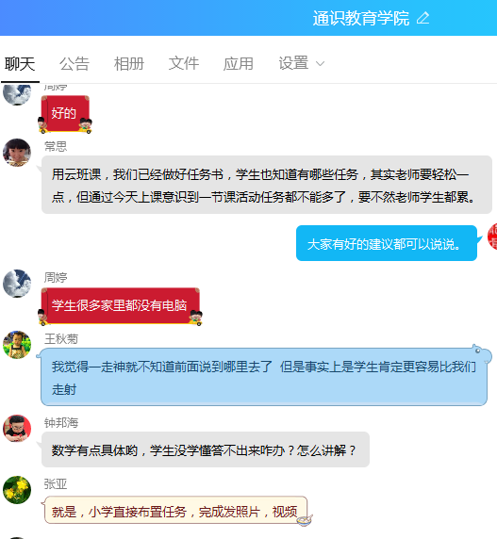Click my own red avatar on the right
The image size is (497, 539).
[492, 237]
